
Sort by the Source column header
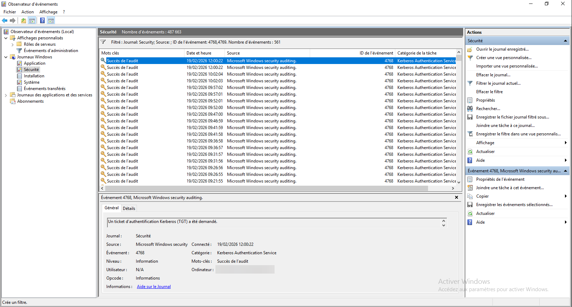tap(267, 53)
